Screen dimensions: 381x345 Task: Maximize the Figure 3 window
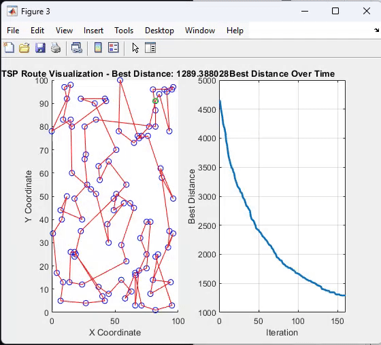click(x=335, y=11)
